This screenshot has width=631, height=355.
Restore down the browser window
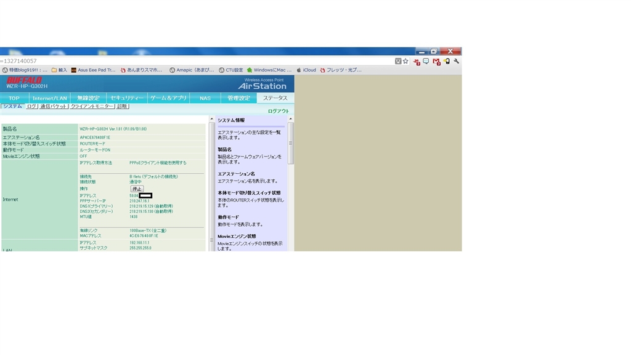pos(433,52)
